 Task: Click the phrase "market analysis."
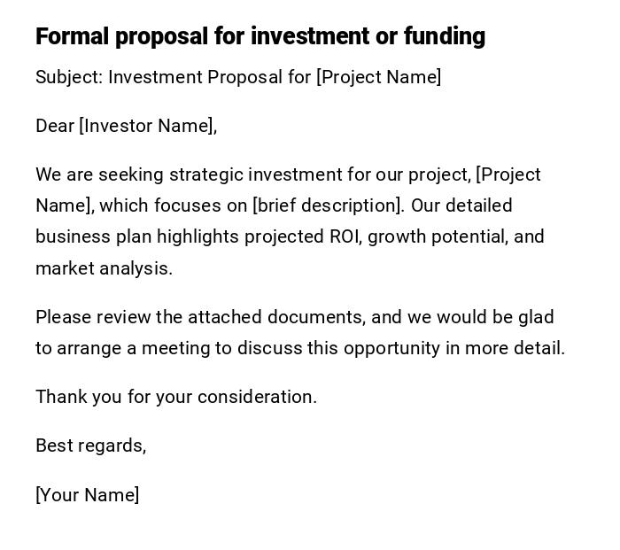104,268
